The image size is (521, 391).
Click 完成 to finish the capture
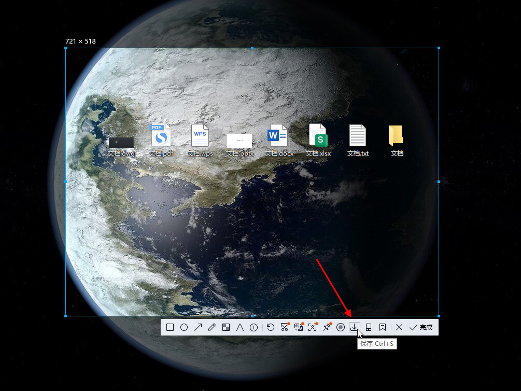421,327
